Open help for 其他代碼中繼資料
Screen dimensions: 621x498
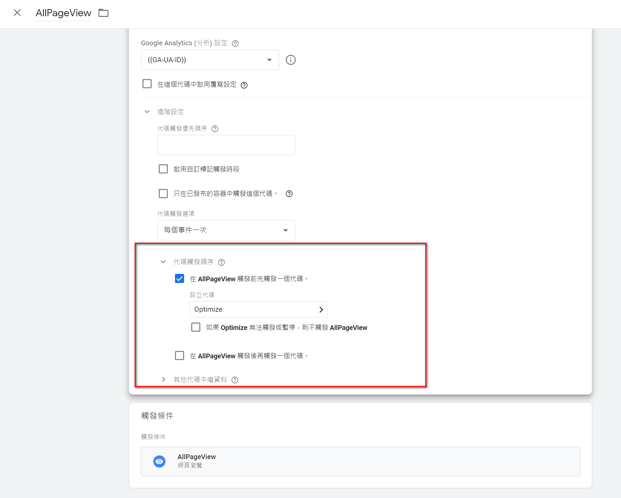pos(235,380)
